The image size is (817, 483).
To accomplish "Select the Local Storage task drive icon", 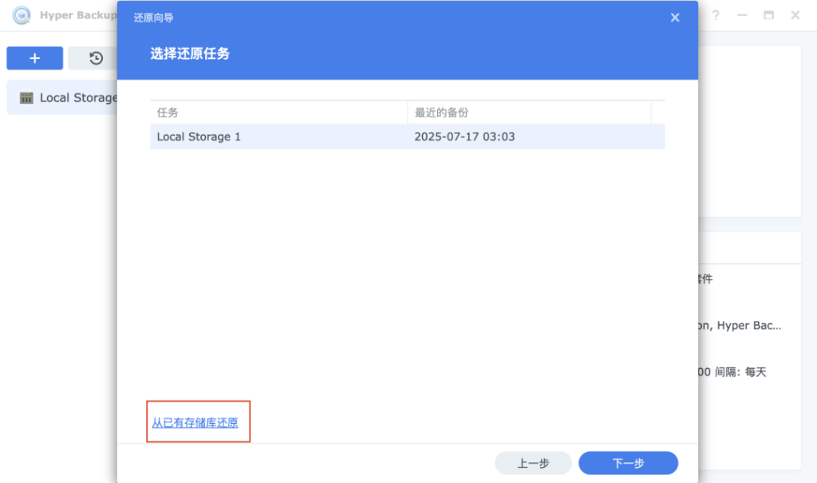I will pyautogui.click(x=26, y=98).
